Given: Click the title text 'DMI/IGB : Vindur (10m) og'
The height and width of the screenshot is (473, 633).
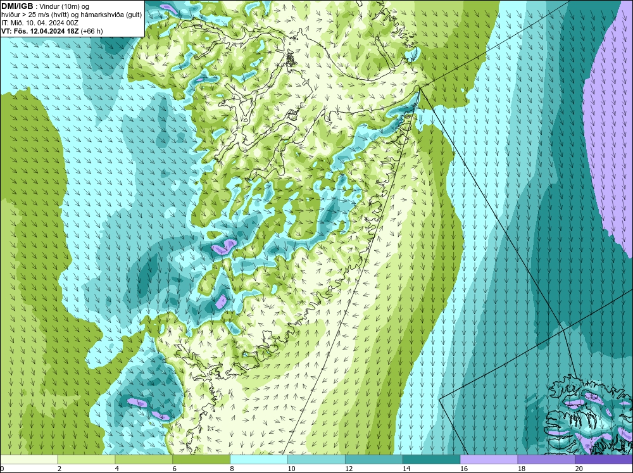Looking at the screenshot, I should point(45,6).
